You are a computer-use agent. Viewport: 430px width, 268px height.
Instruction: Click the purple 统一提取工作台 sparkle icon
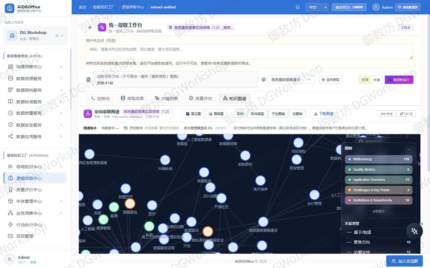coord(102,27)
